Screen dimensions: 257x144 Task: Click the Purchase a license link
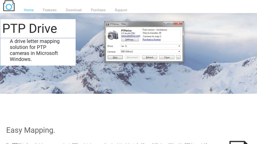152,40
